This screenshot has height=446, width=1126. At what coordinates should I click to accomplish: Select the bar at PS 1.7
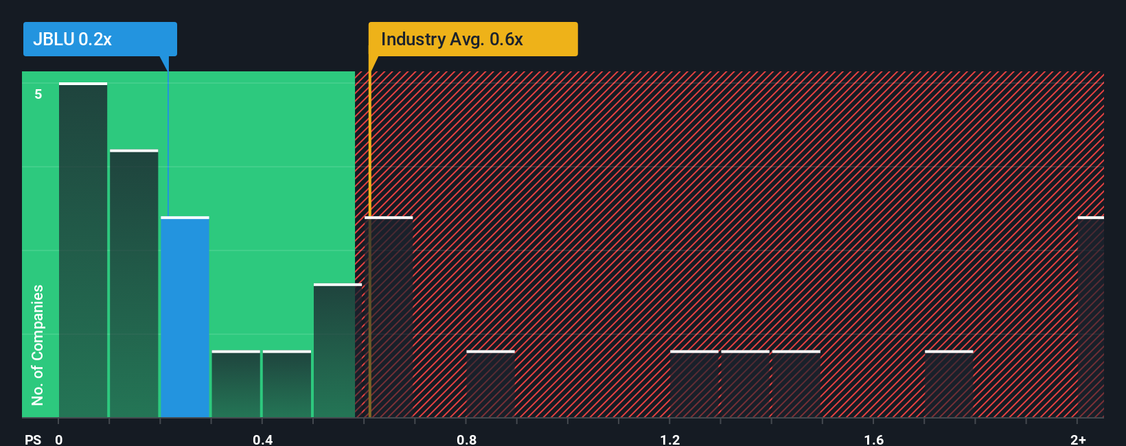pyautogui.click(x=949, y=384)
